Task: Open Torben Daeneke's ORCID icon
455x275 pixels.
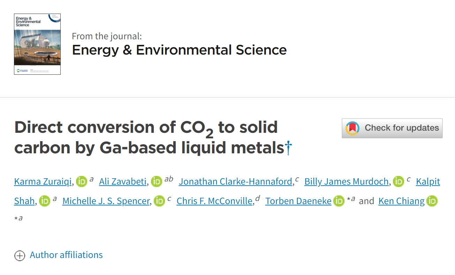Action: tap(339, 201)
